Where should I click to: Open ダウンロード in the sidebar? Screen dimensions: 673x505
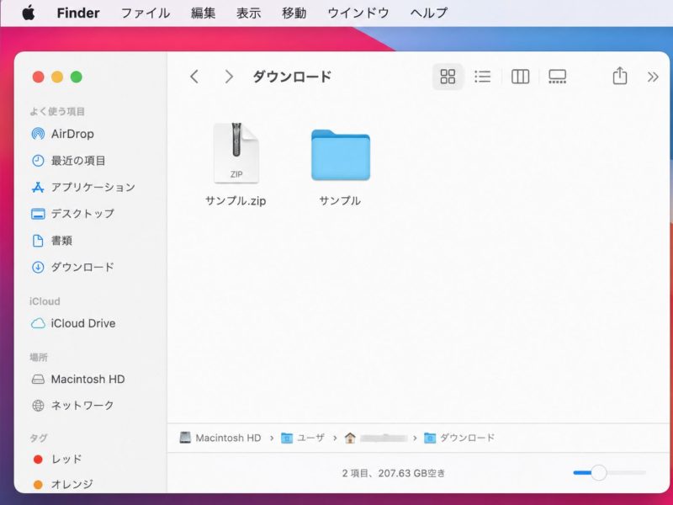pos(72,267)
